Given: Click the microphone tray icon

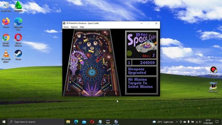Looking at the screenshot, I should click(x=189, y=122).
